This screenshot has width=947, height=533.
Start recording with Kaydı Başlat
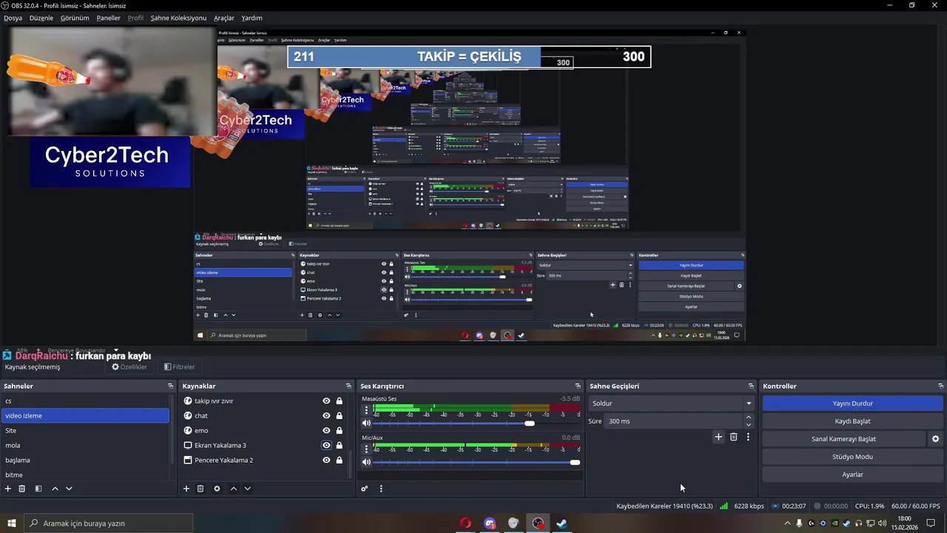tap(852, 421)
